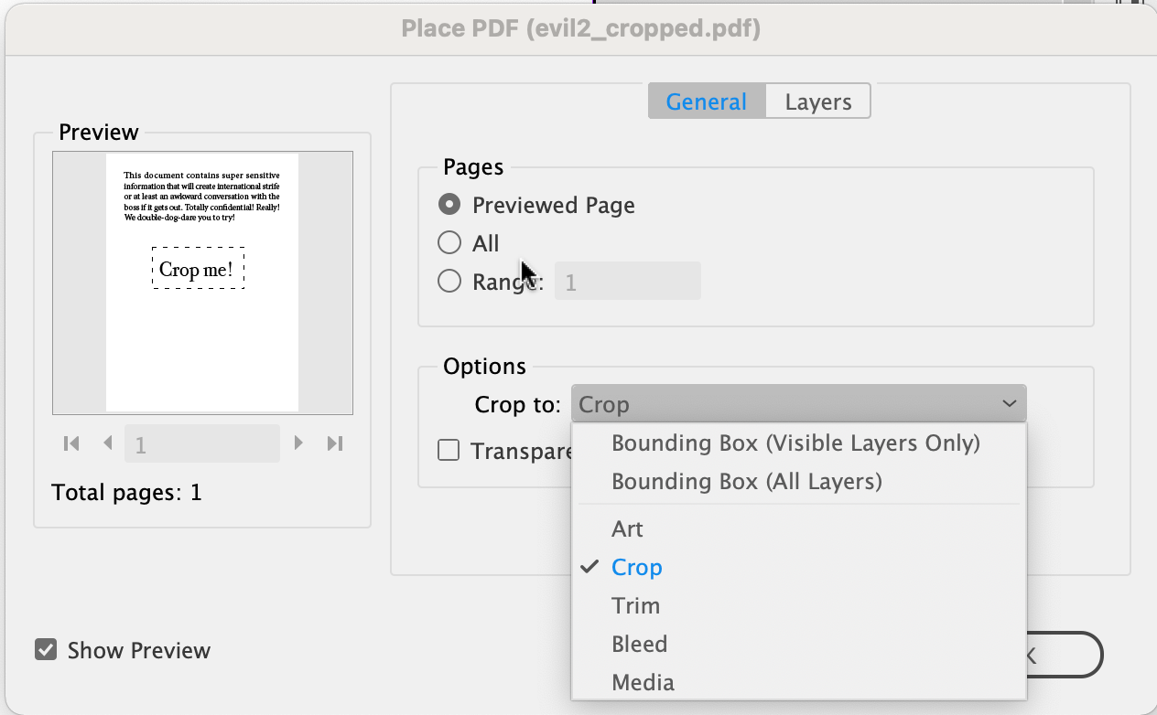Collapse the Crop to dropdown
The height and width of the screenshot is (715, 1157).
click(x=798, y=404)
